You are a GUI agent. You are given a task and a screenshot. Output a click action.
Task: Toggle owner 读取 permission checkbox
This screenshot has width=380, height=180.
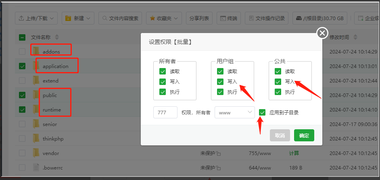[163, 71]
